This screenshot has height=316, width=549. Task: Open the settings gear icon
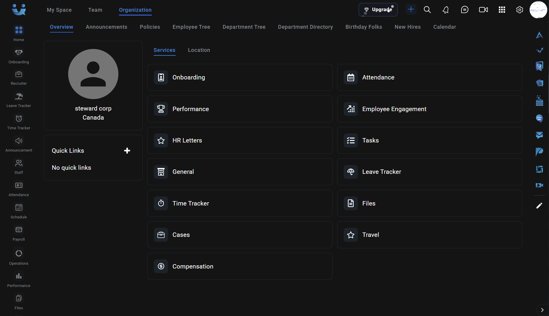(x=519, y=10)
